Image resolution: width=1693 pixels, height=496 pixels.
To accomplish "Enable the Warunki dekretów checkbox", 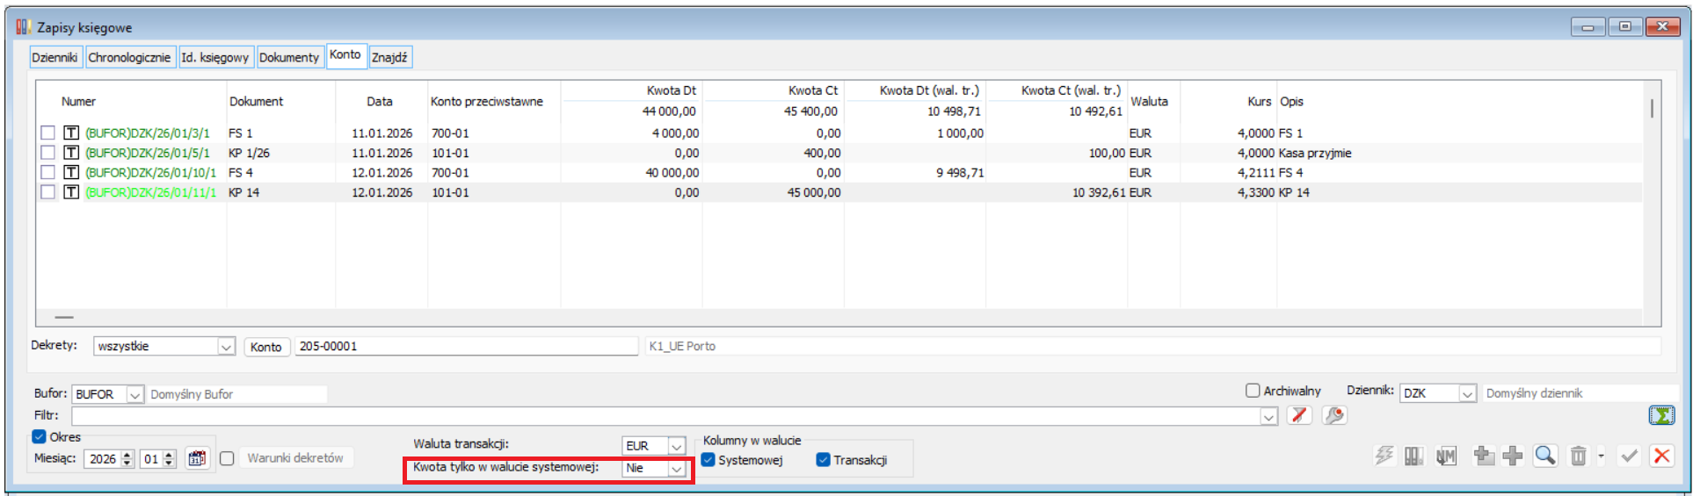I will (227, 458).
